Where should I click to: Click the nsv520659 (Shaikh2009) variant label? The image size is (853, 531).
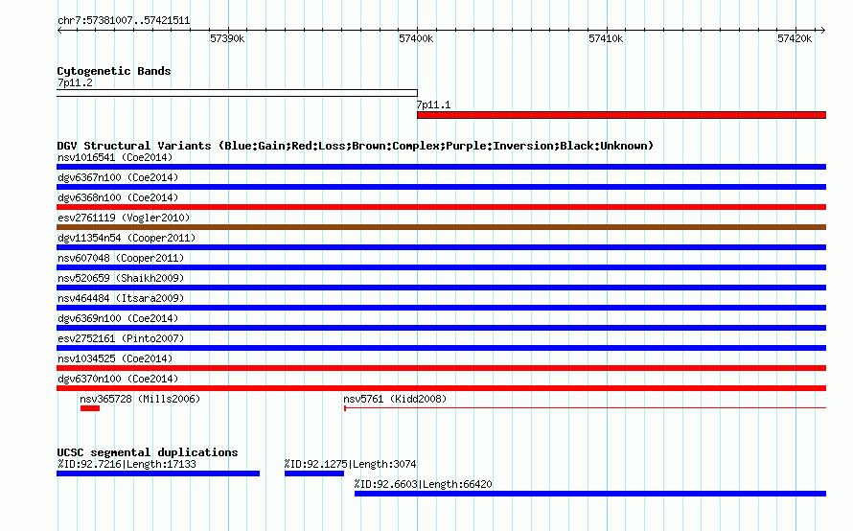click(121, 278)
